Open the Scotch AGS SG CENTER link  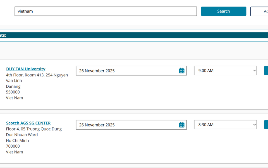[x=28, y=123]
